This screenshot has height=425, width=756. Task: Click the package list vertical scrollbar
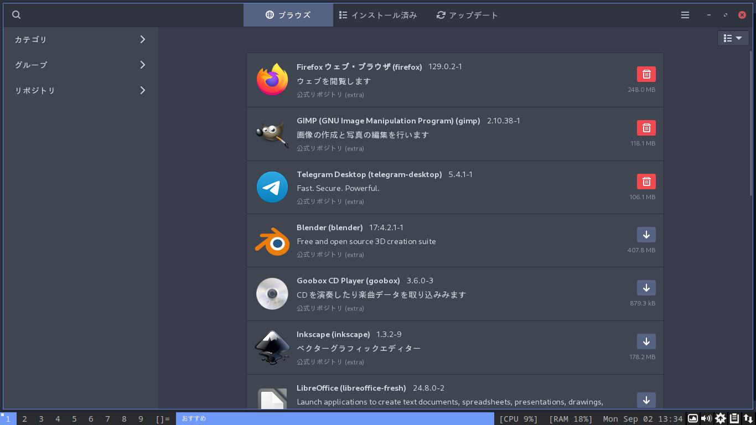(x=751, y=123)
